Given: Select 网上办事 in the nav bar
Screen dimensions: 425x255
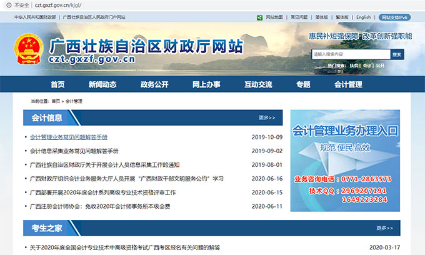Looking at the screenshot, I should tap(206, 84).
